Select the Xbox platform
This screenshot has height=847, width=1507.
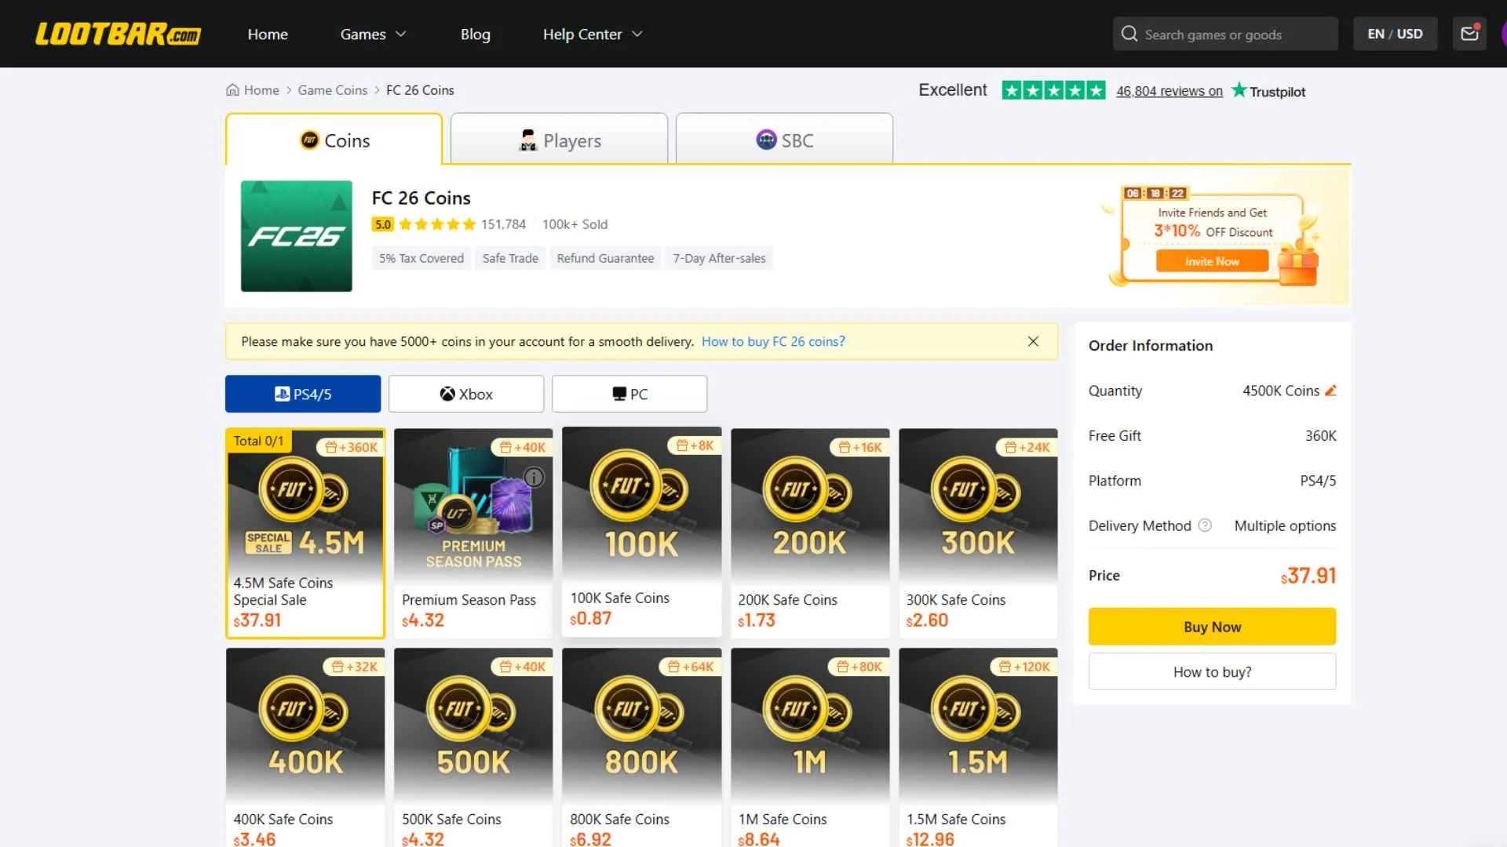click(466, 394)
